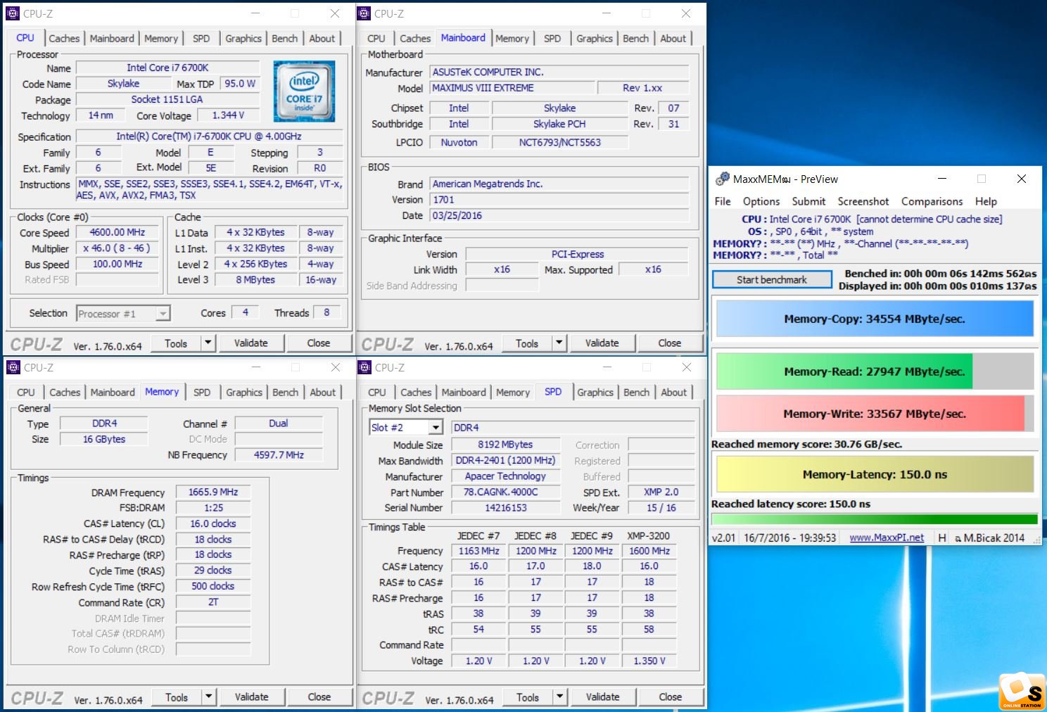Open Comparisons menu in MaxxMEM
This screenshot has width=1047, height=712.
tap(932, 201)
